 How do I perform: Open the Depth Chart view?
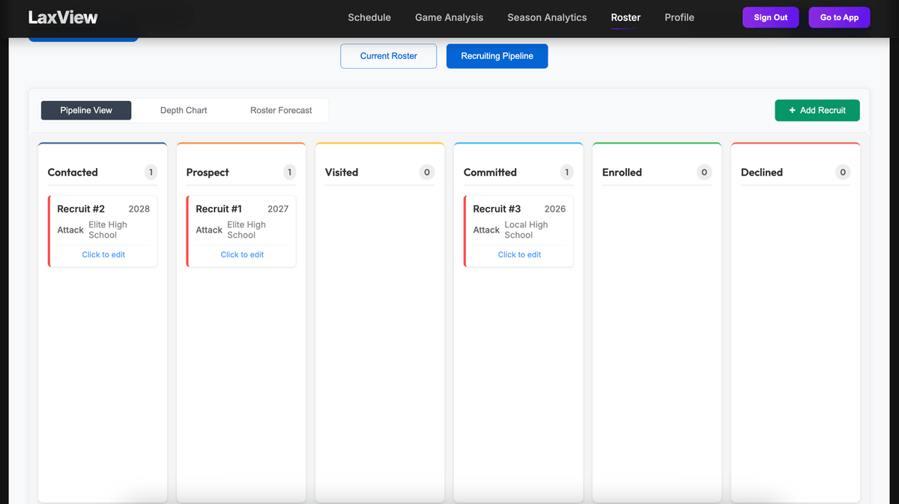pos(184,110)
